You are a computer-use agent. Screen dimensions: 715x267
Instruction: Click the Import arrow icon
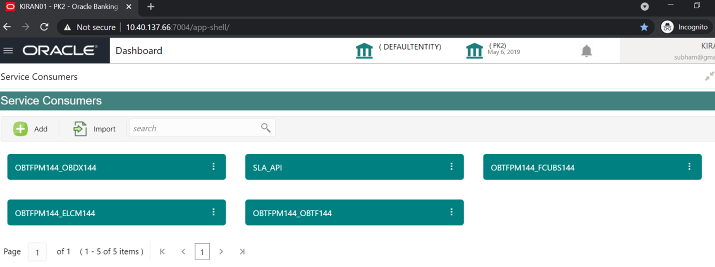pyautogui.click(x=80, y=128)
